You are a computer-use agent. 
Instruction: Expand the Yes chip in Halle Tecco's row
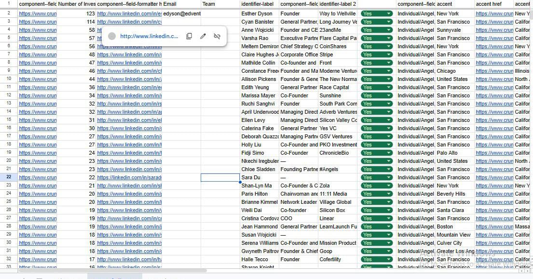point(377,259)
